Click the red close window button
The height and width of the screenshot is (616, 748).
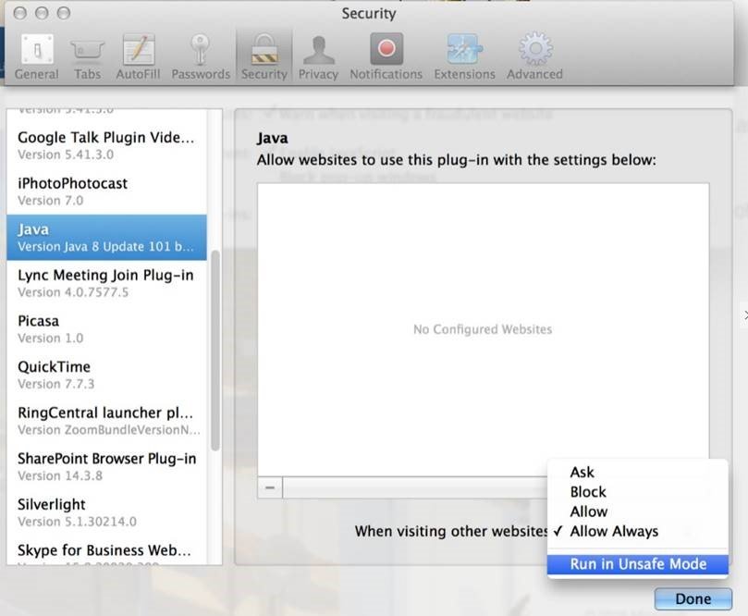pyautogui.click(x=20, y=13)
